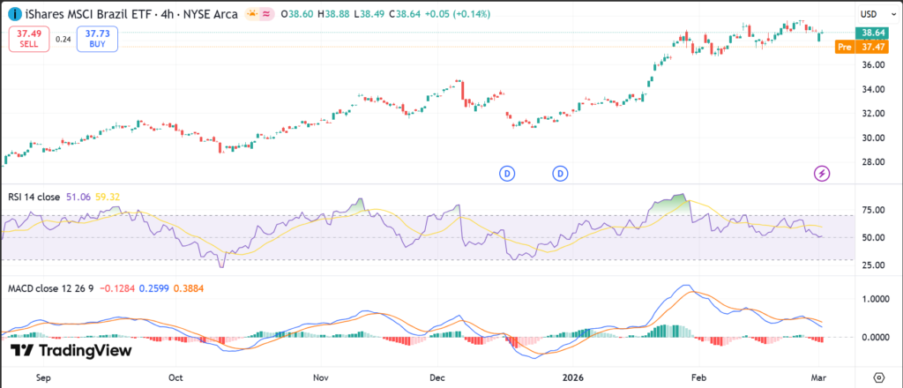Screen dimensions: 903x388
Task: Click the Feb label on time axis
Action: tap(698, 376)
